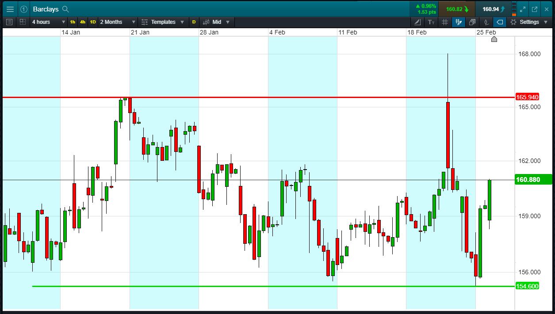Click the Barclays instrument name
555x314 pixels.
click(x=46, y=9)
